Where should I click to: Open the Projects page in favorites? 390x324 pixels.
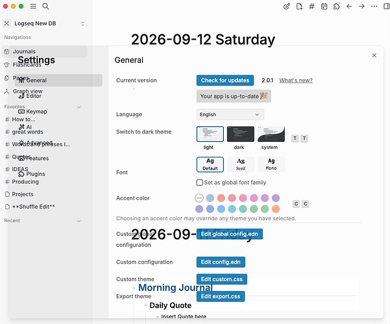pyautogui.click(x=22, y=194)
